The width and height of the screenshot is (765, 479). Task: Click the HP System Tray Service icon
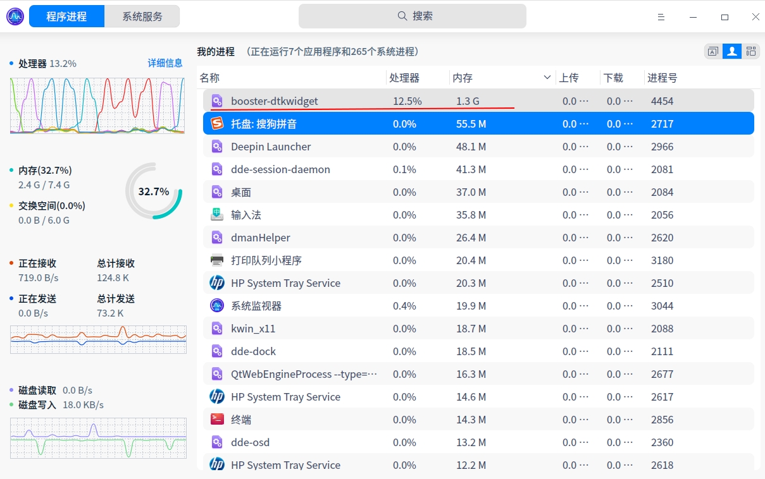click(x=216, y=282)
